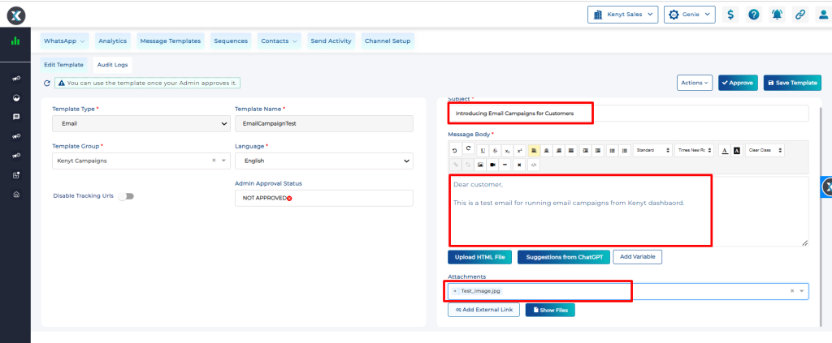The width and height of the screenshot is (832, 343).
Task: Clear the Kenyt Campaigns group selection
Action: (x=214, y=161)
